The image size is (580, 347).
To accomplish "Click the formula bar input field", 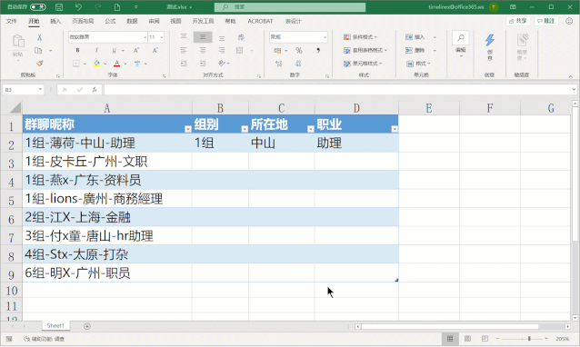I will coord(337,89).
